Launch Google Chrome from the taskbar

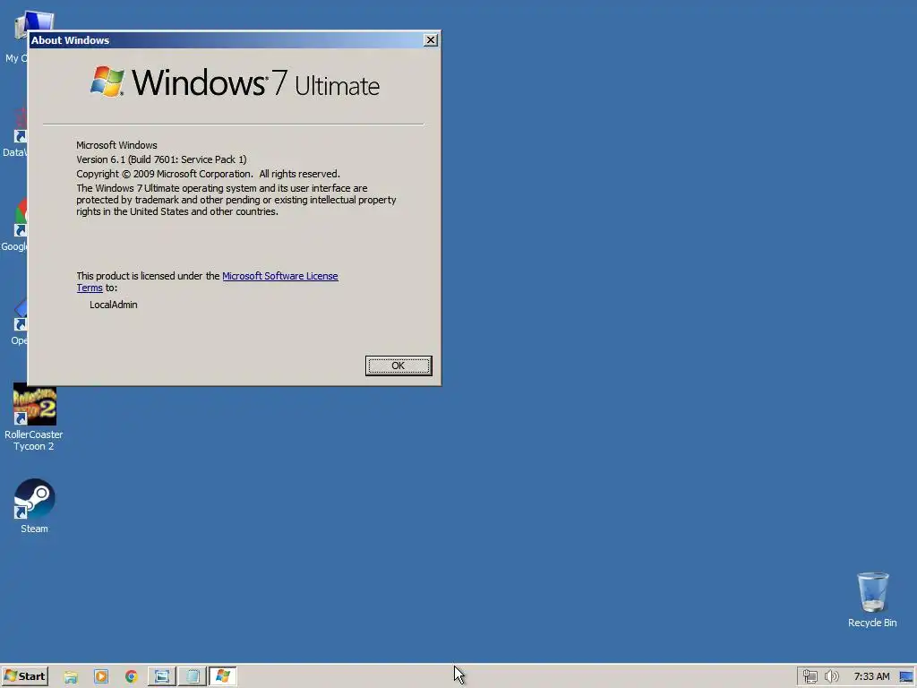131,677
